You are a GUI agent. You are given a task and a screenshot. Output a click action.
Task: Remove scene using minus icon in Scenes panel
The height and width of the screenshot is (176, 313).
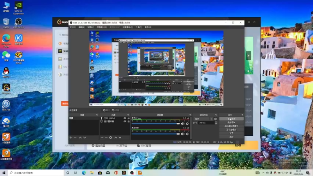coord(75,138)
